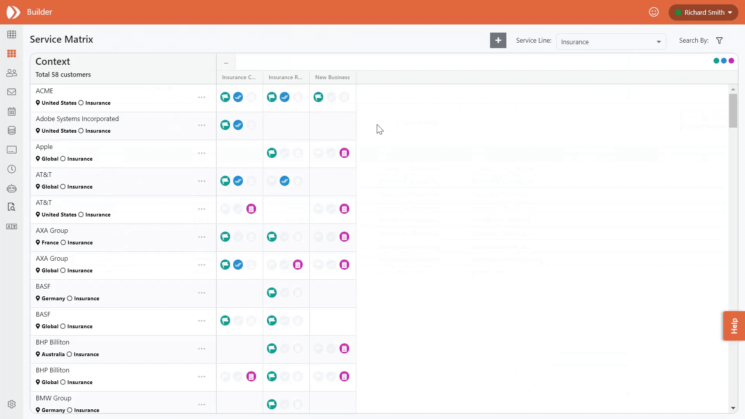The image size is (745, 419).
Task: Open the settings gear in the sidebar
Action: pyautogui.click(x=12, y=404)
